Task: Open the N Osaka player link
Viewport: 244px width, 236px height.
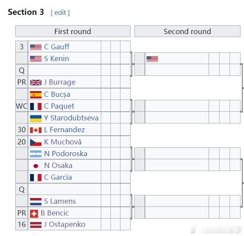Action: (58, 165)
